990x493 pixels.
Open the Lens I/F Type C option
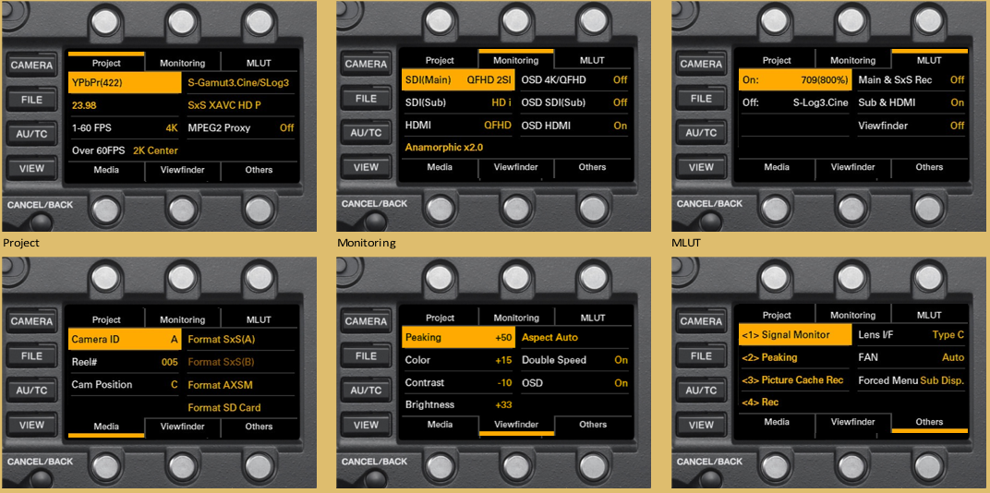pos(911,335)
